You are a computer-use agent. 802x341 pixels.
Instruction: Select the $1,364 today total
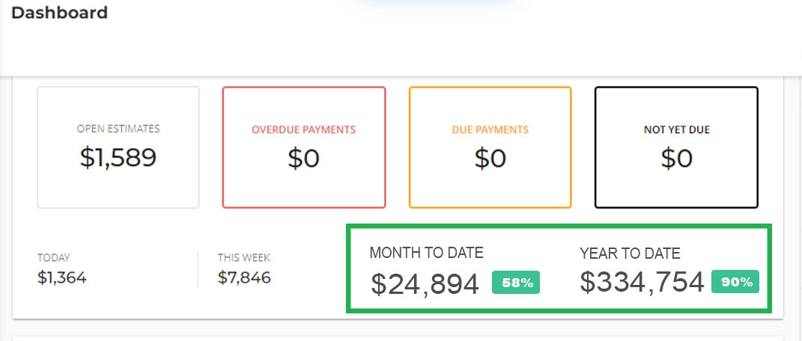pyautogui.click(x=62, y=278)
